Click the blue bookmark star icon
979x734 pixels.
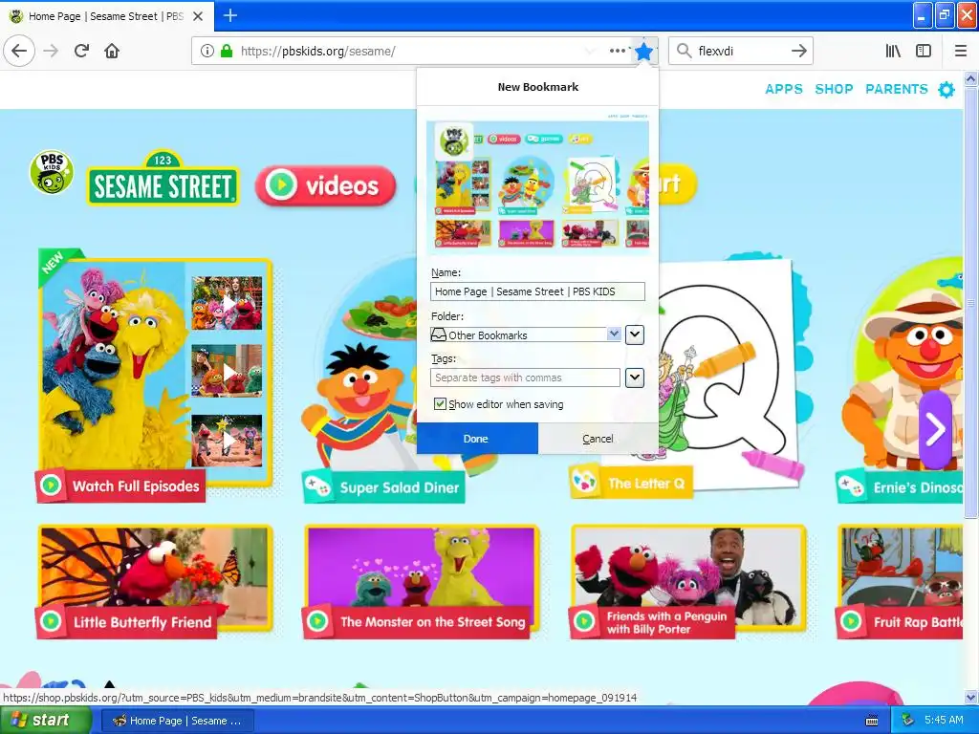[x=643, y=51]
